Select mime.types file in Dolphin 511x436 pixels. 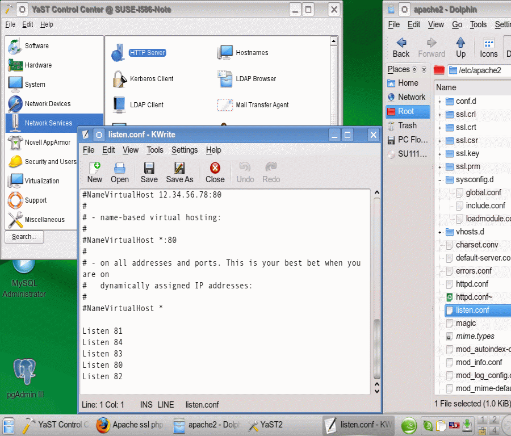click(470, 336)
